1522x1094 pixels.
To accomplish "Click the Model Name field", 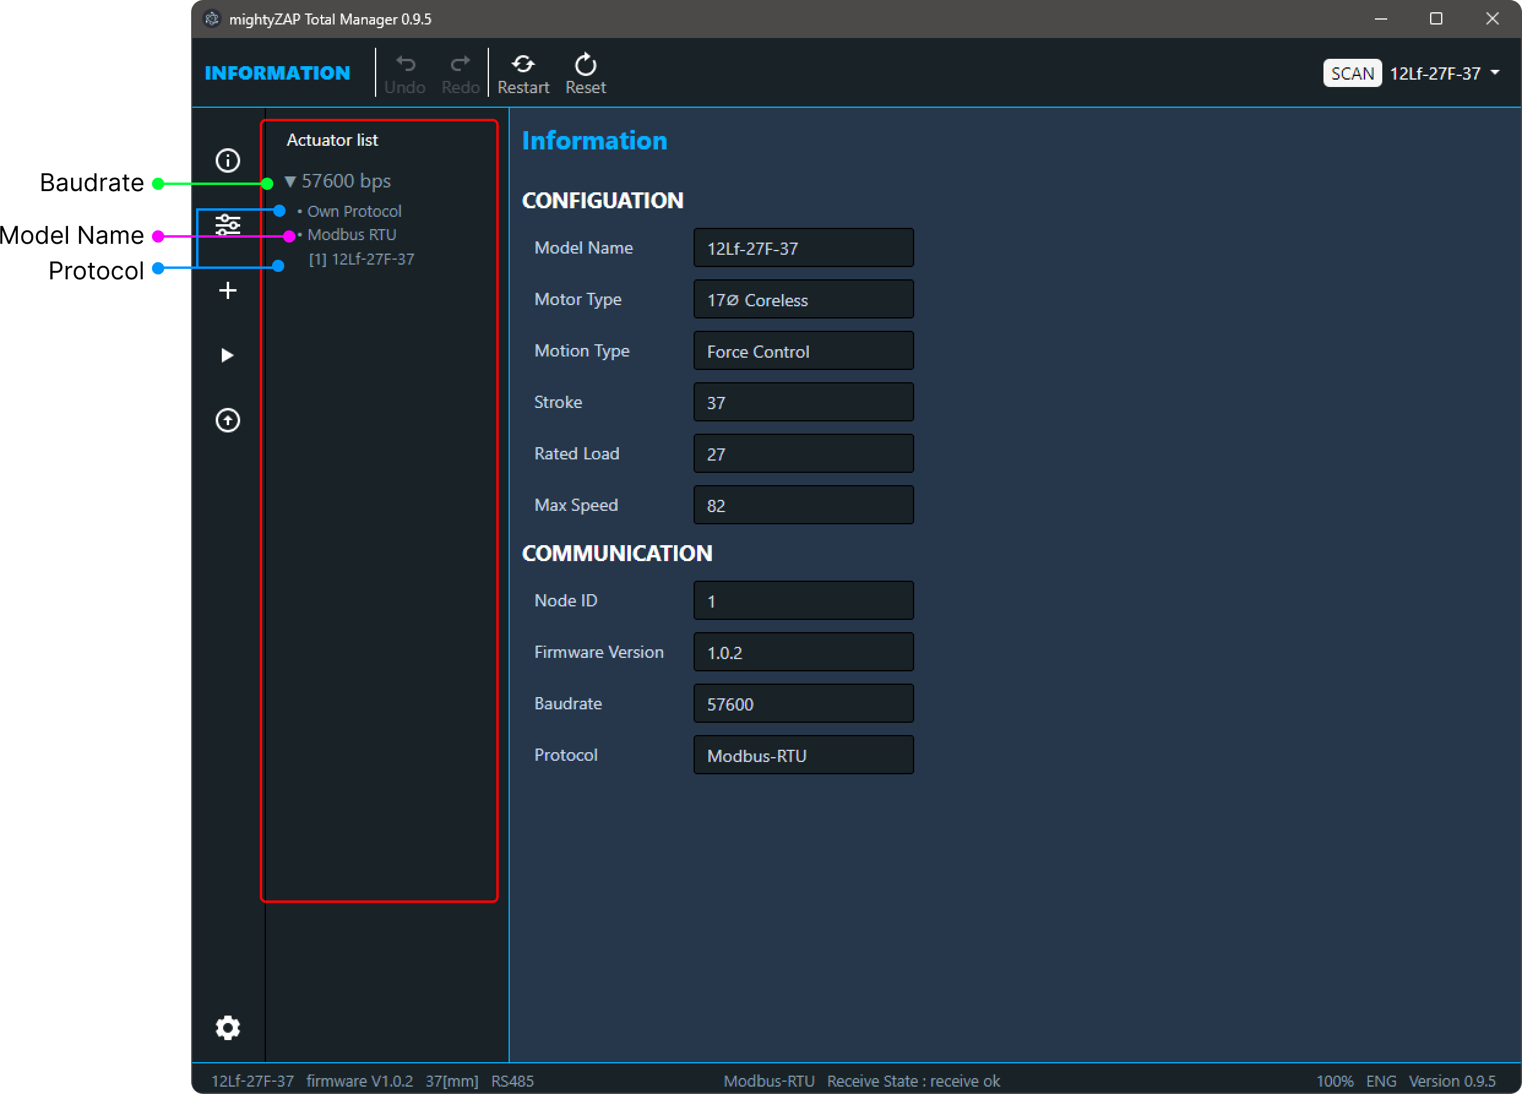I will click(803, 248).
